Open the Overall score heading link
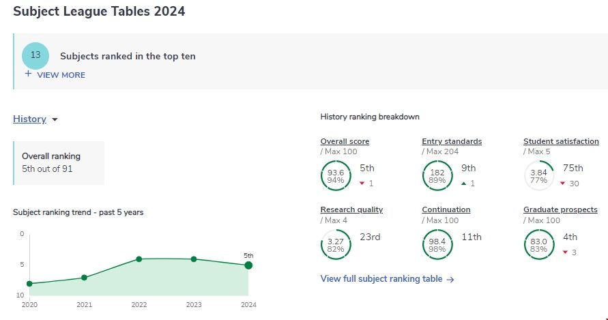Screen dimensions: 608x320 (345, 142)
